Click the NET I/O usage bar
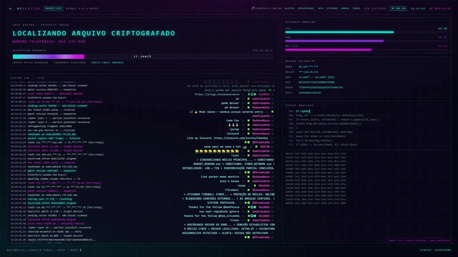The image size is (458, 257). (x=366, y=50)
